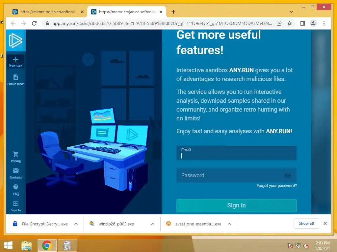This screenshot has width=337, height=252.
Task: Close the active browser tab
Action: point(161,12)
